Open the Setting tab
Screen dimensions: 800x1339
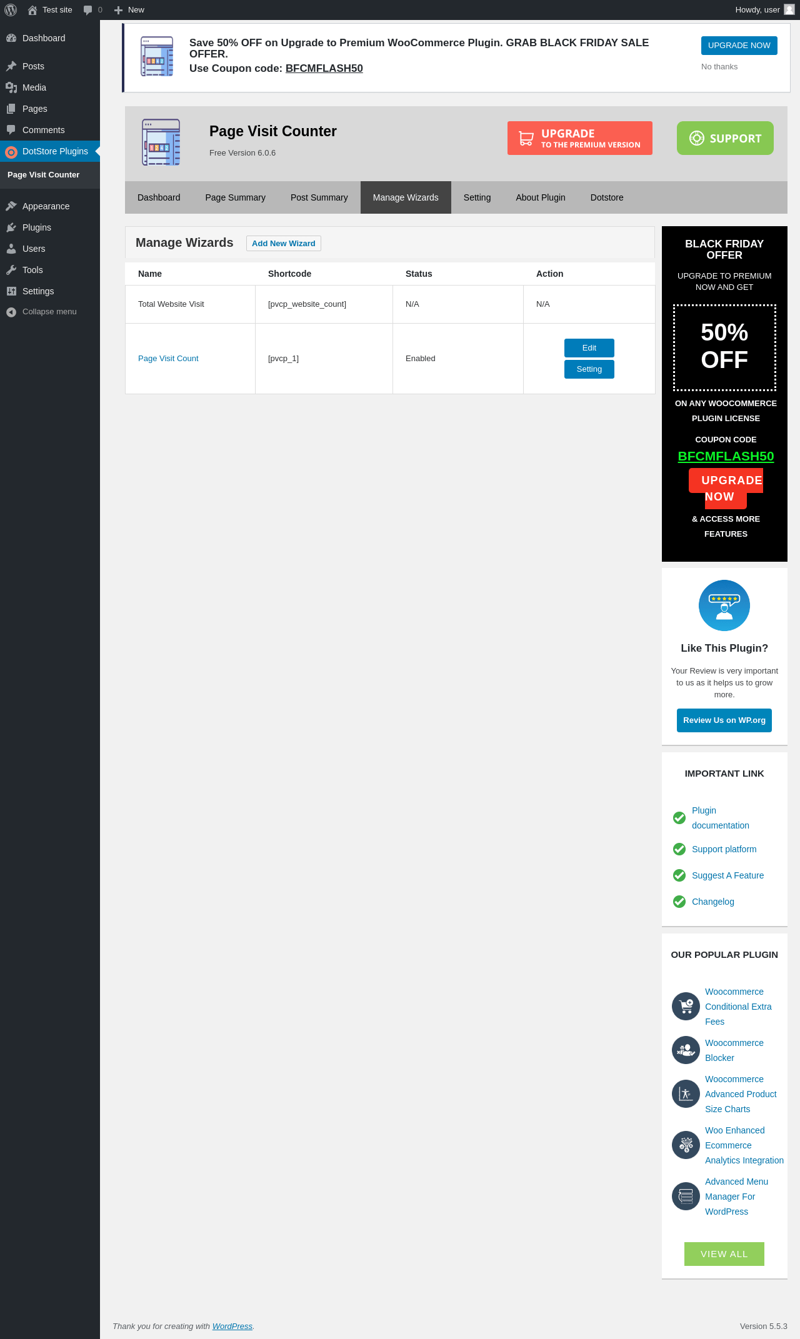[477, 197]
